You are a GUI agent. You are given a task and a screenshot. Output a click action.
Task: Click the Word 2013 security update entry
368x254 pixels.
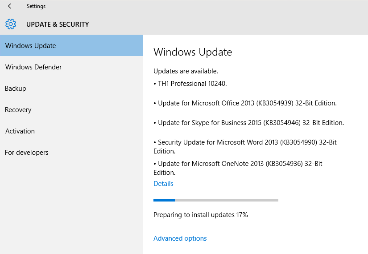coord(245,146)
